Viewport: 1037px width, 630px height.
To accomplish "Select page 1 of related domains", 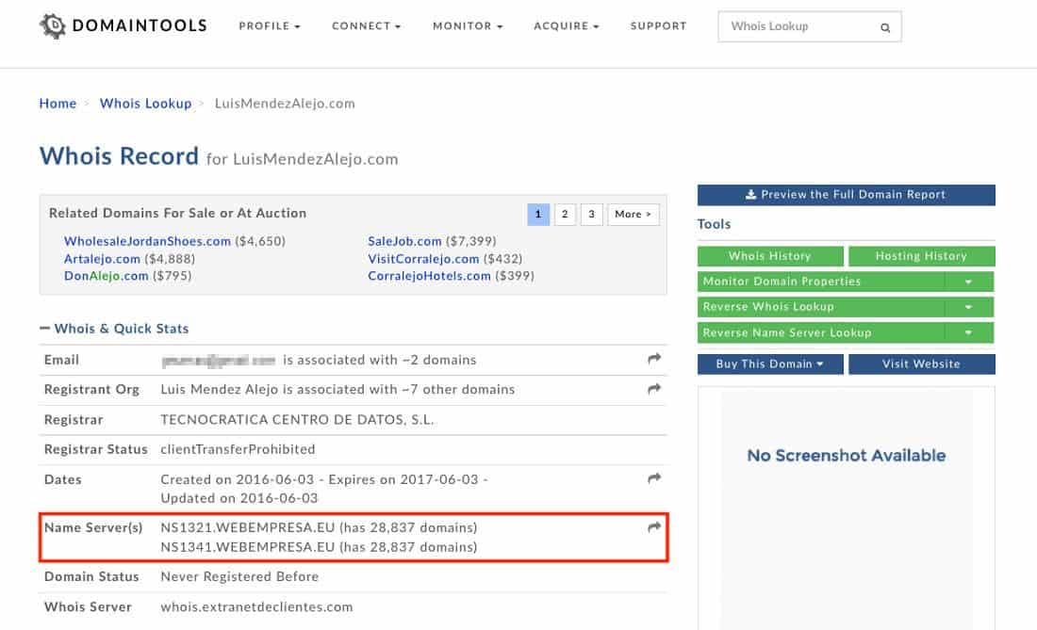I will 538,214.
